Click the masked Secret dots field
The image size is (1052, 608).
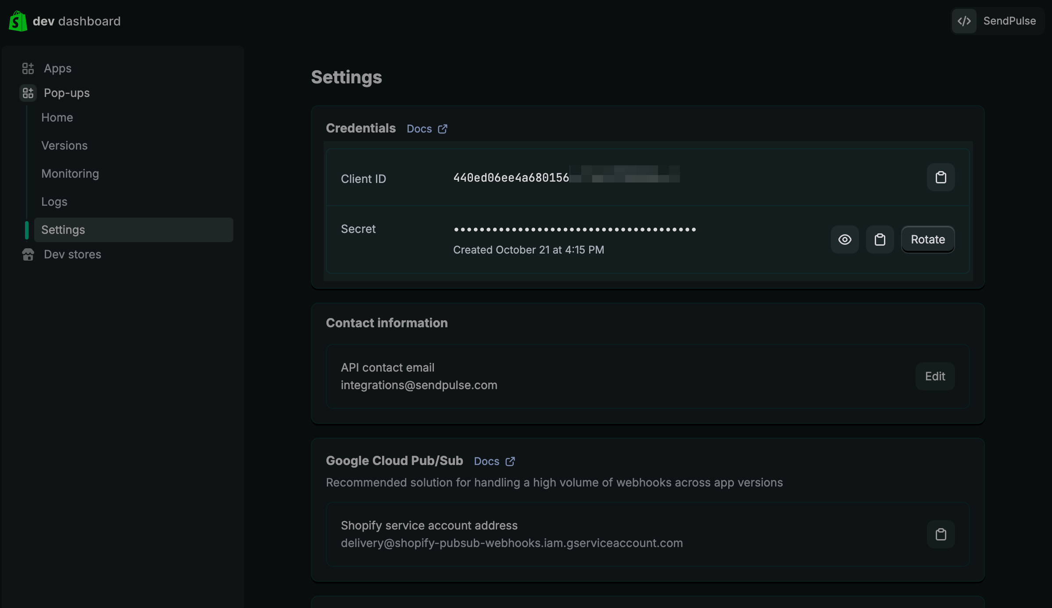click(x=575, y=229)
